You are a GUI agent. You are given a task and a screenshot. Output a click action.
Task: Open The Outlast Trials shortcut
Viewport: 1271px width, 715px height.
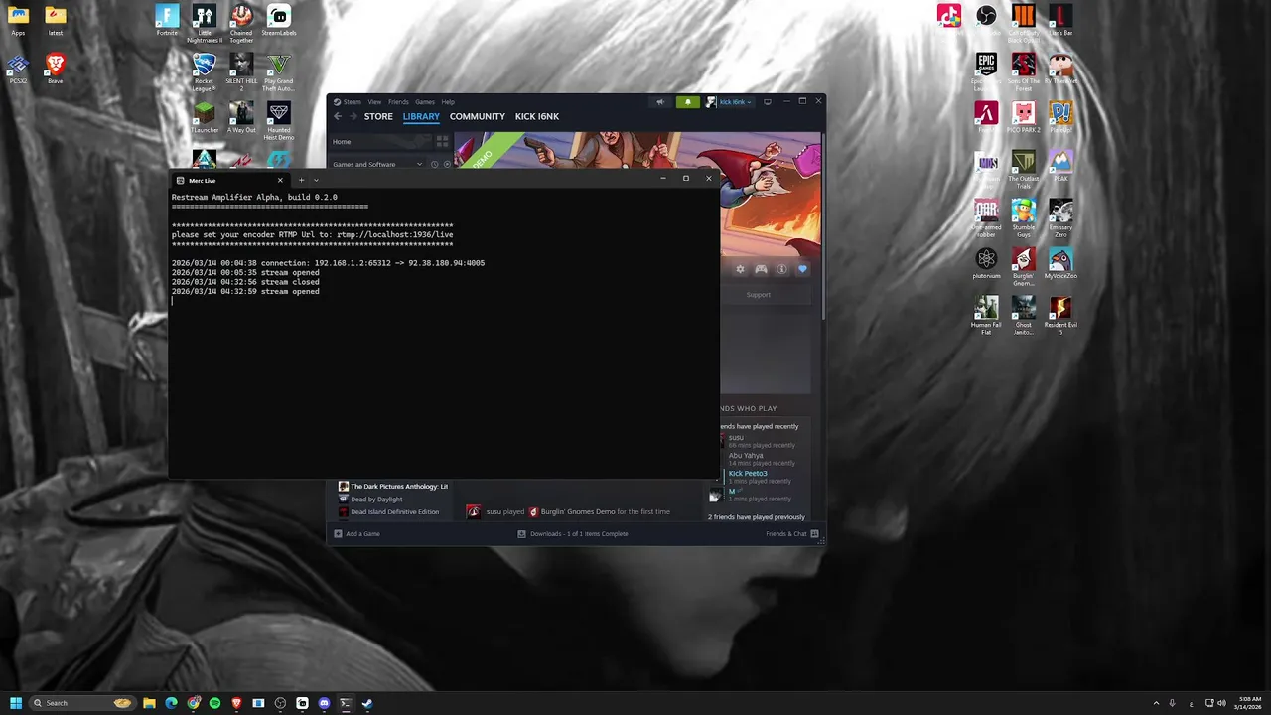1023,169
